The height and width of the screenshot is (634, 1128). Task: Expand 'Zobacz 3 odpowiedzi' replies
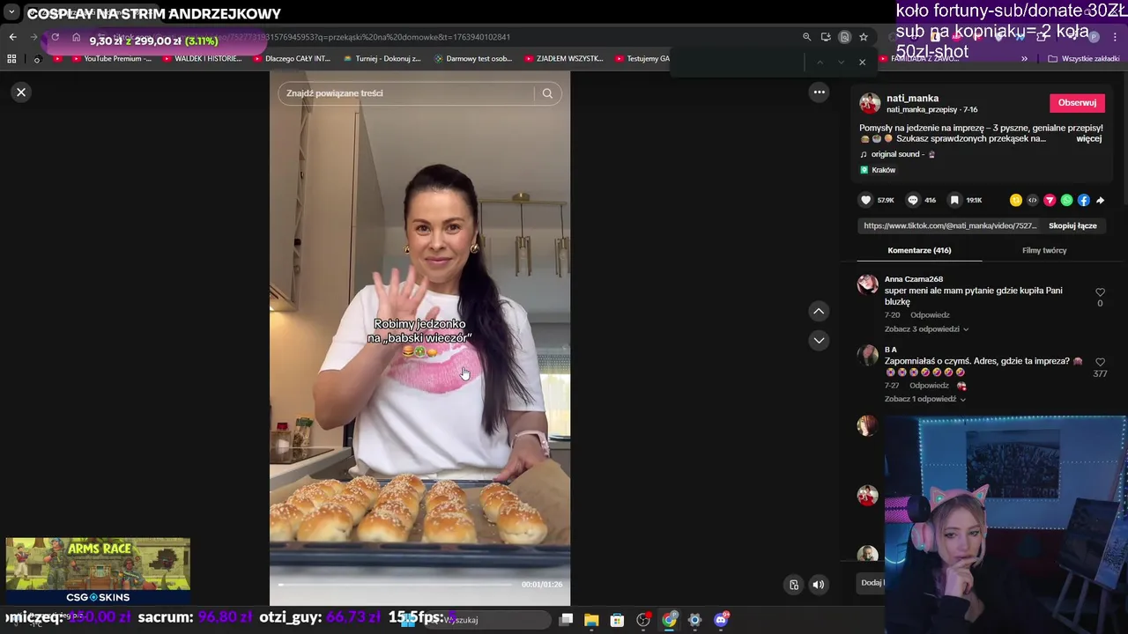click(x=926, y=329)
